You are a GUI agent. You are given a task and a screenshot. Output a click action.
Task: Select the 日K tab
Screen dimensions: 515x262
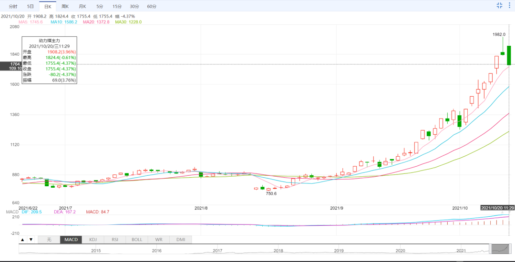[x=47, y=6]
